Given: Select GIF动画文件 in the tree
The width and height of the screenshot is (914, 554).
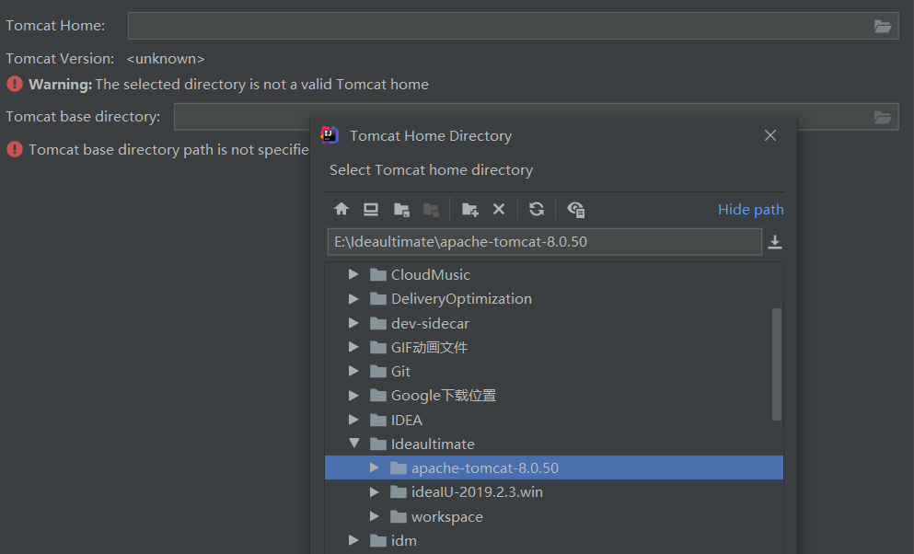Looking at the screenshot, I should click(x=429, y=348).
